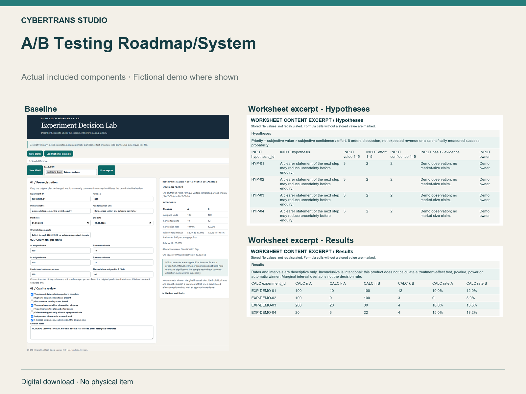This screenshot has height=394, width=526.
Task: Expand the 'Method and limits' disclosure
Action: [x=174, y=293]
